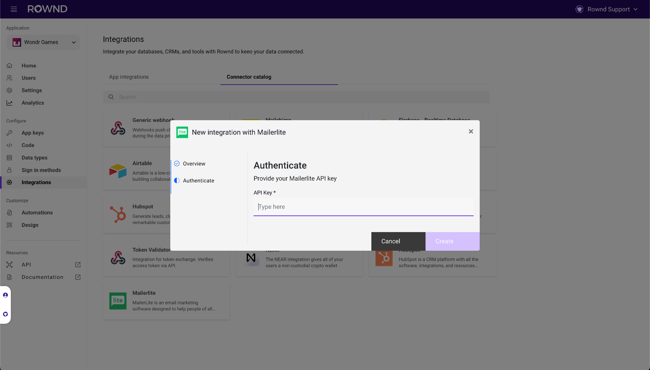Click the Settings gear icon
This screenshot has width=650, height=370.
[x=10, y=90]
